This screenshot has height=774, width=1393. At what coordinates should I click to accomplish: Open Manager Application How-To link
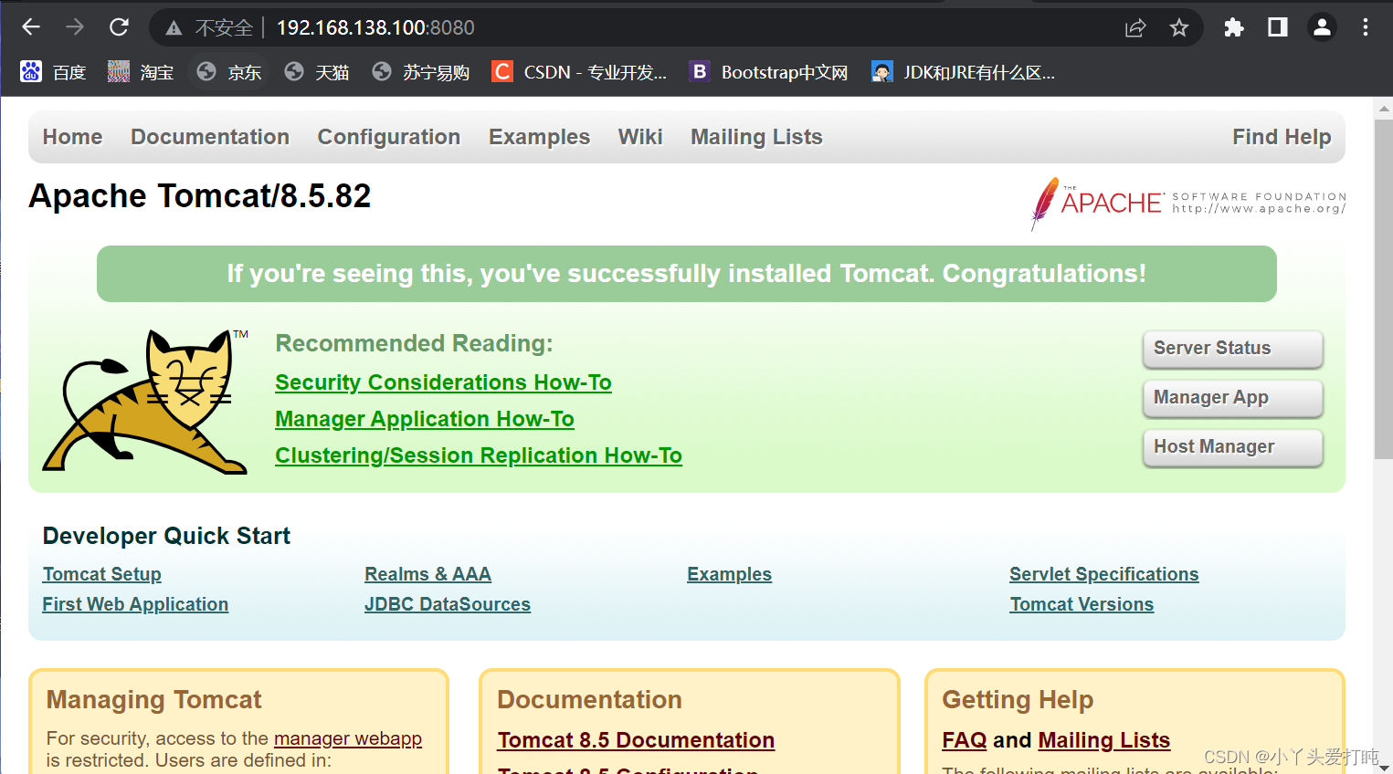[x=425, y=419]
